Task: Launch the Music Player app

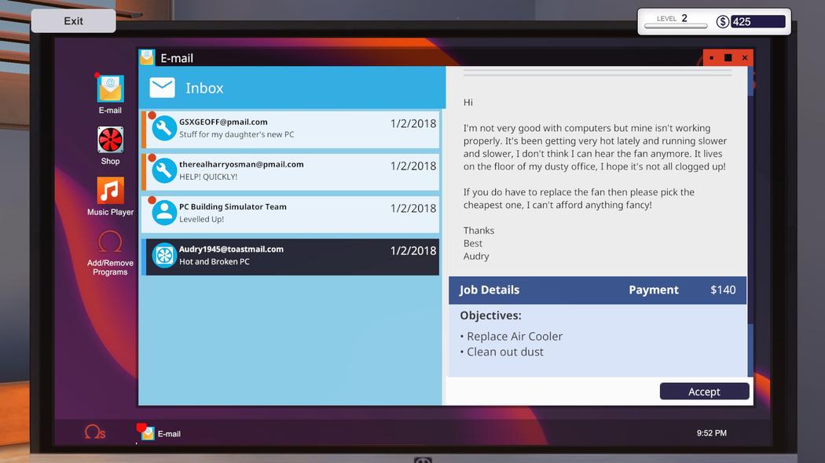Action: (110, 191)
